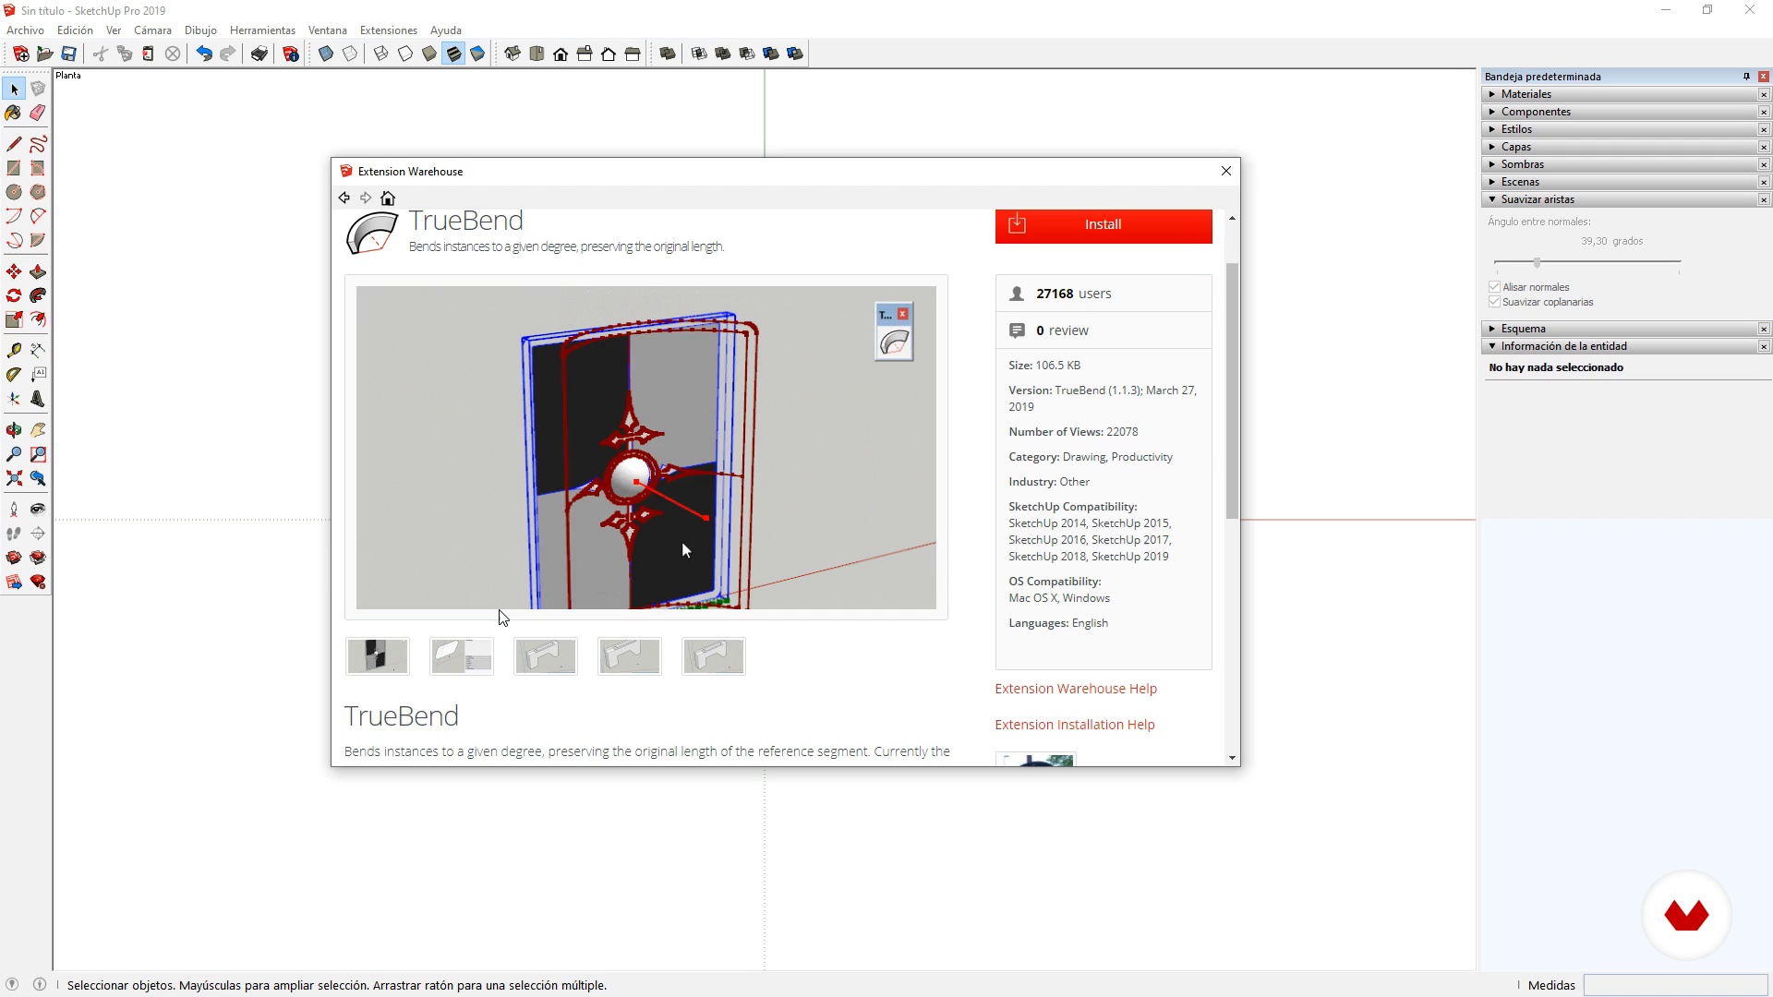This screenshot has height=997, width=1773.
Task: Go to Extension Warehouse home
Action: (388, 198)
